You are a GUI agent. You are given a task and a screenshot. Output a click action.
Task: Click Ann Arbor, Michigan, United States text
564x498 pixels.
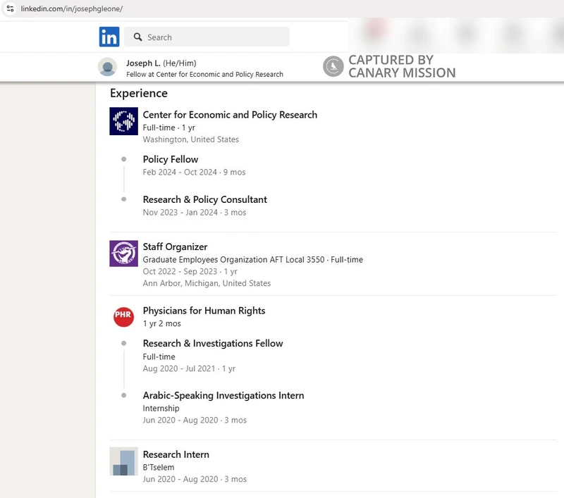click(x=207, y=283)
